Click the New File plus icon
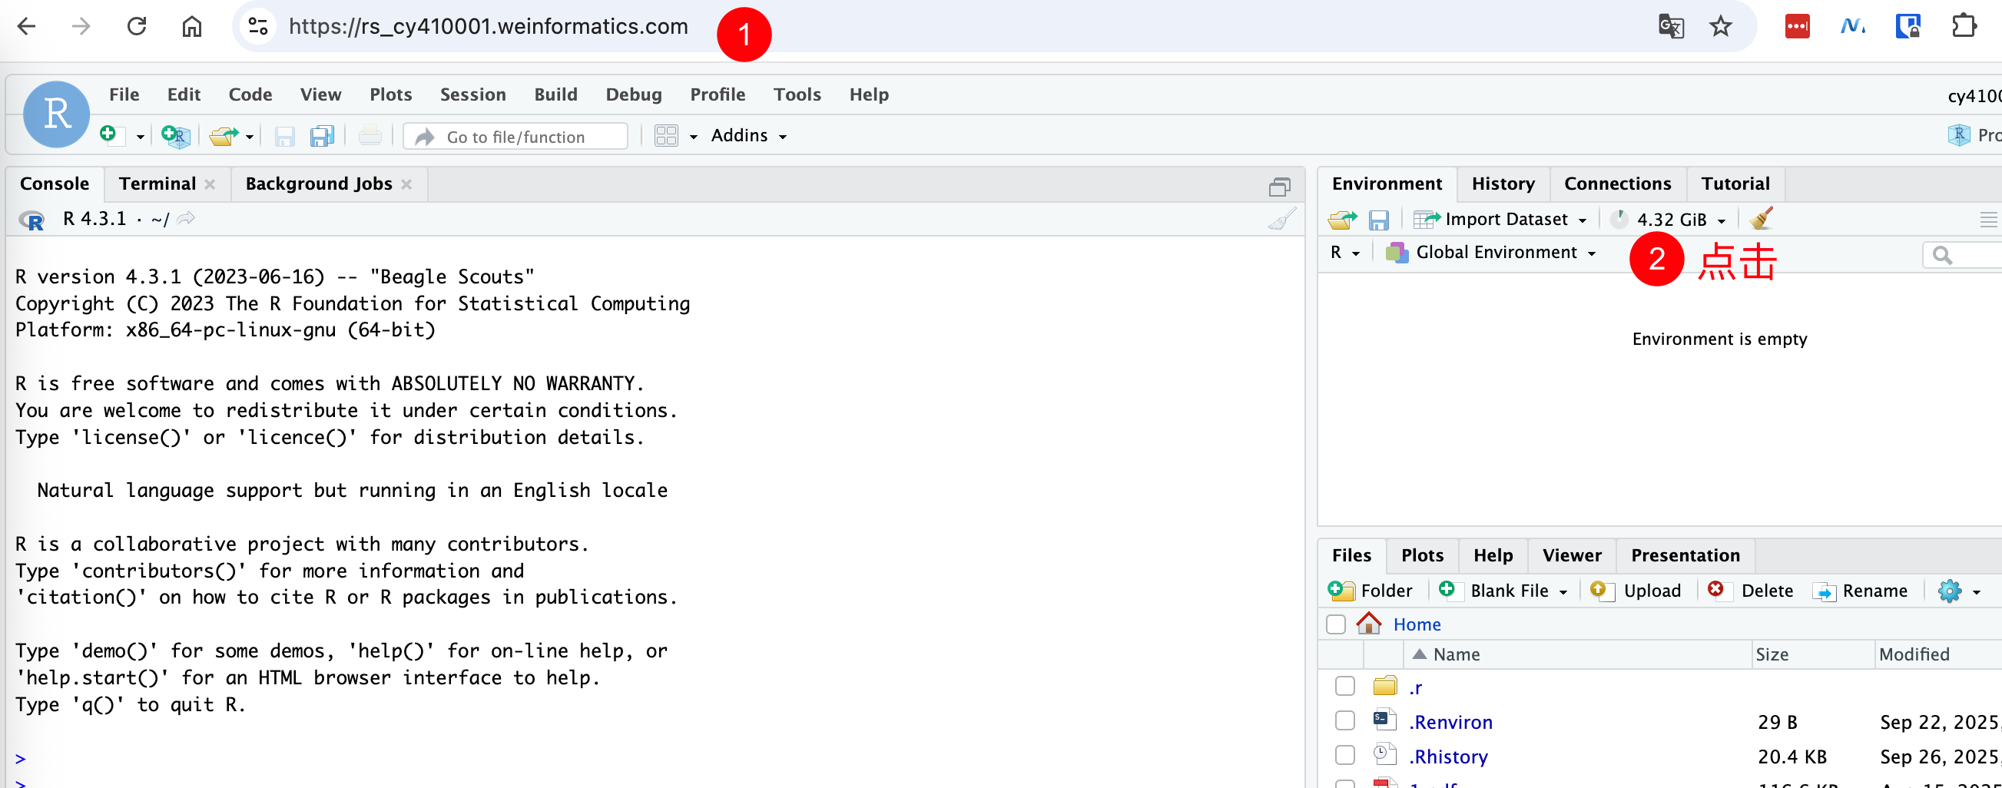2002x788 pixels. tap(110, 135)
